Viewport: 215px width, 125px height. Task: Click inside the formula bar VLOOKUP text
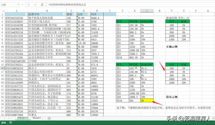[67, 4]
